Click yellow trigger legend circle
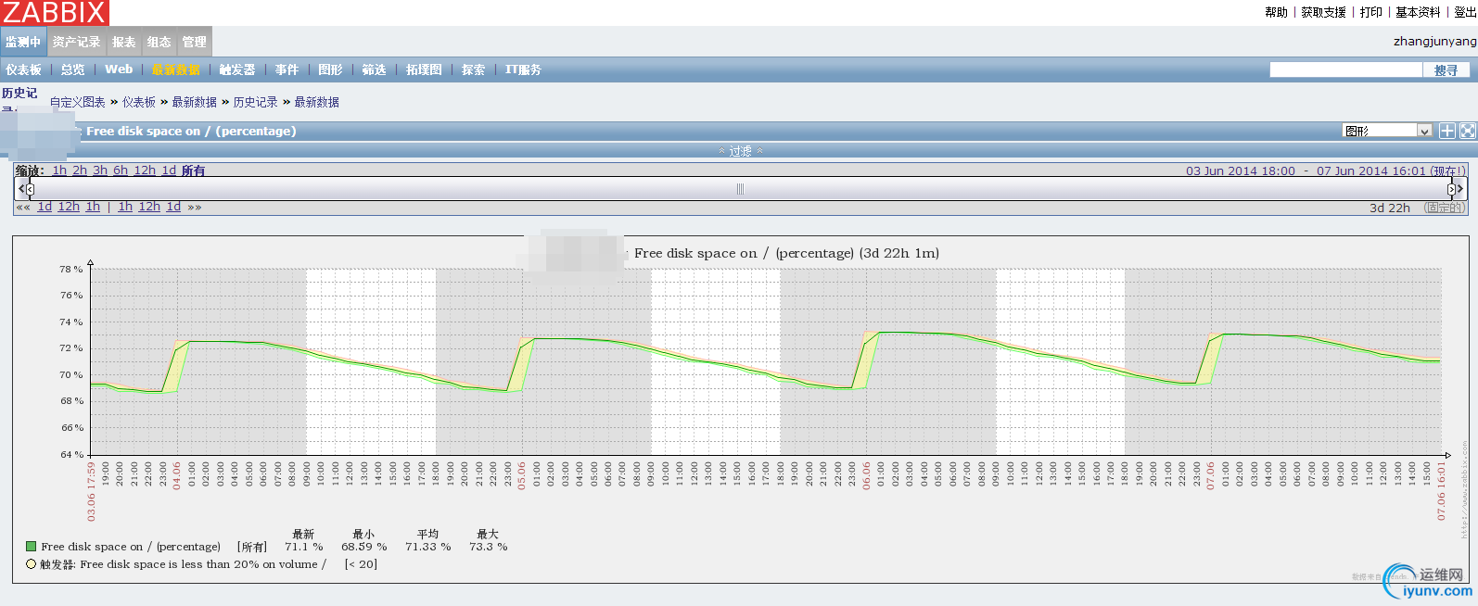 (x=31, y=563)
